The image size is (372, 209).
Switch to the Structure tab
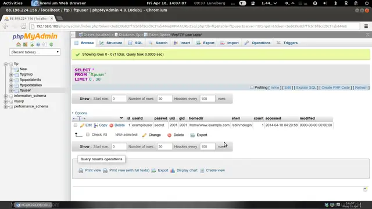click(x=111, y=43)
